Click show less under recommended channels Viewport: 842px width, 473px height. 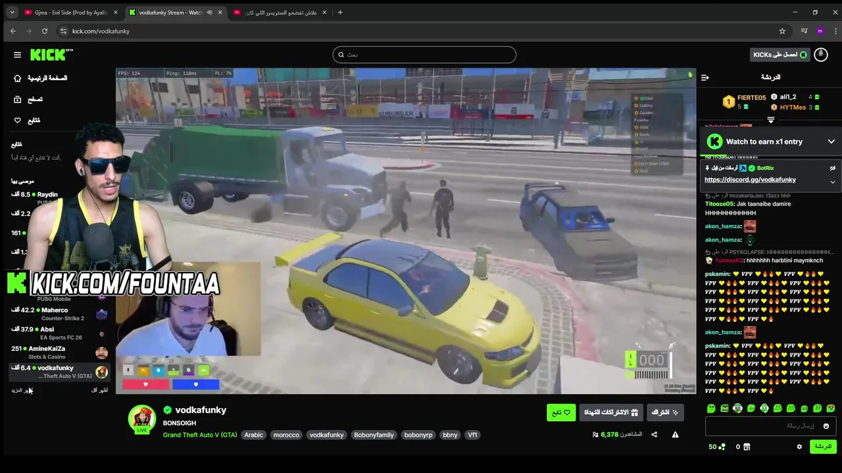(99, 390)
